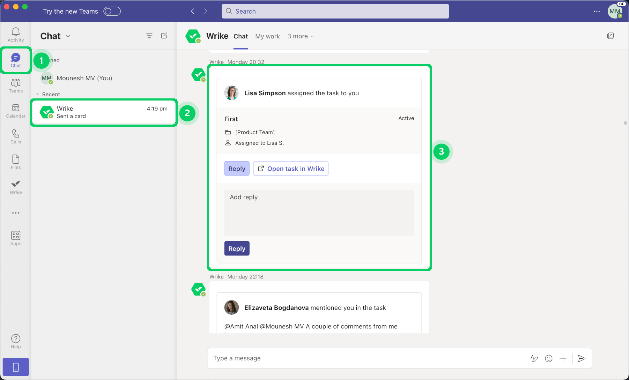The height and width of the screenshot is (380, 629).
Task: Pop out the chat window
Action: [x=610, y=36]
